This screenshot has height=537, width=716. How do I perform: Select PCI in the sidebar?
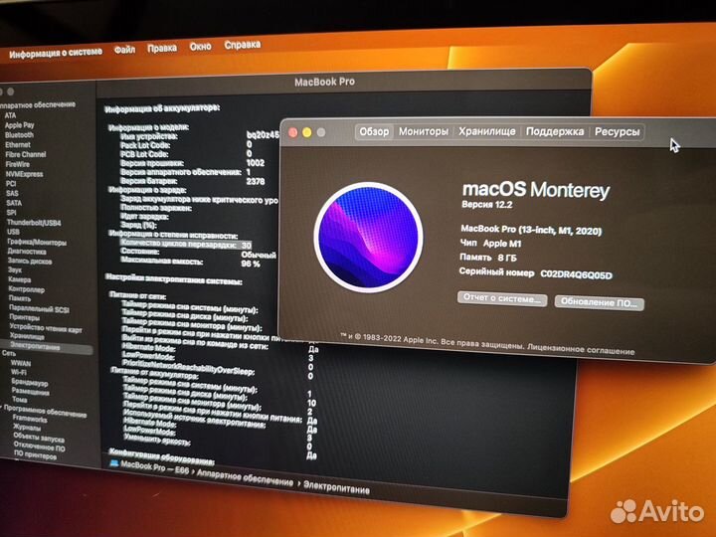(x=11, y=184)
